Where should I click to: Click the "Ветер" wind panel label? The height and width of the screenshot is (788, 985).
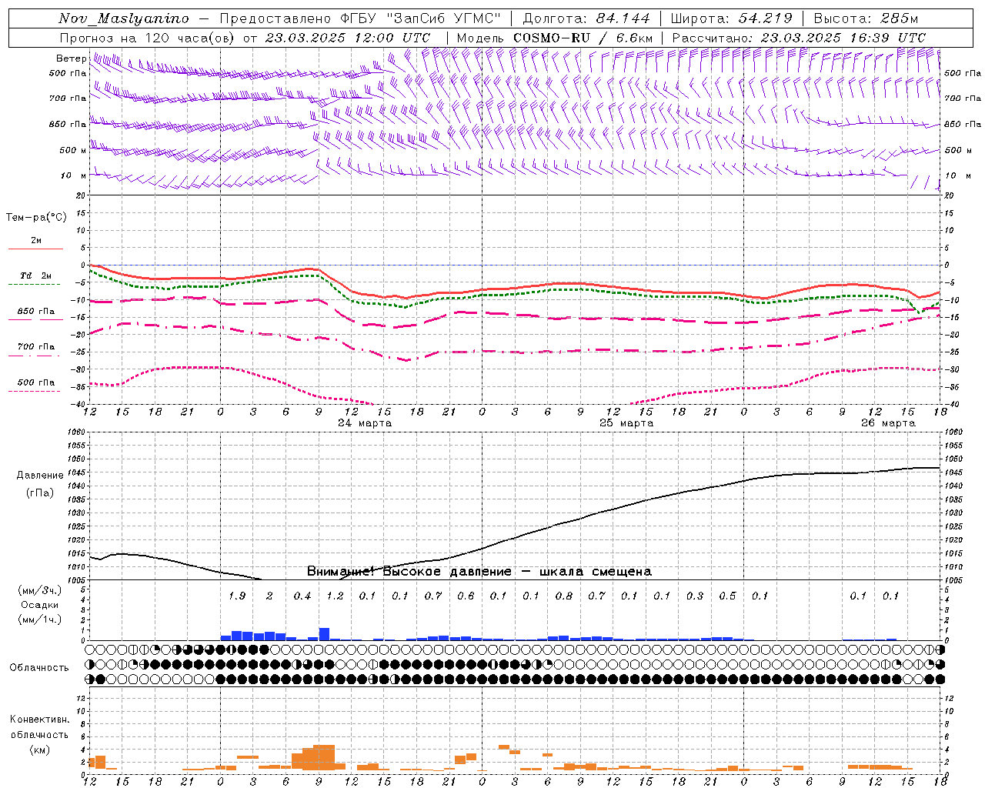71,58
